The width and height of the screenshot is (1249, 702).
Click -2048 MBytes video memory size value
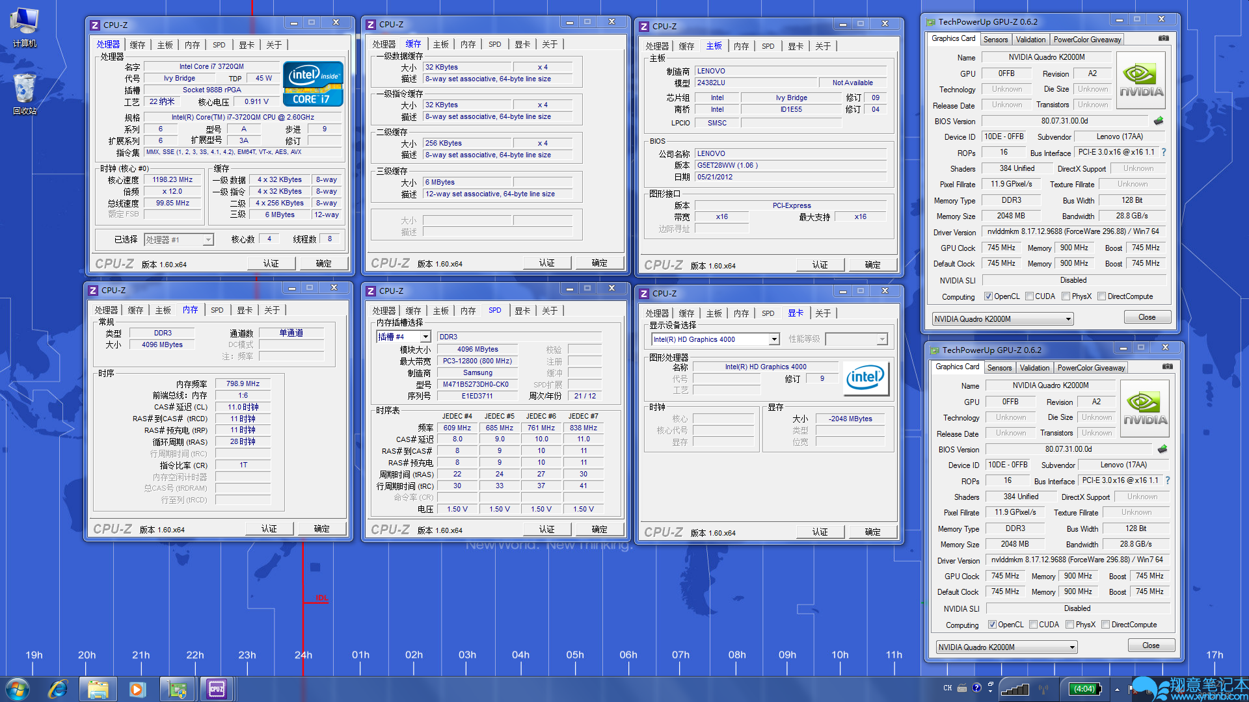point(850,419)
